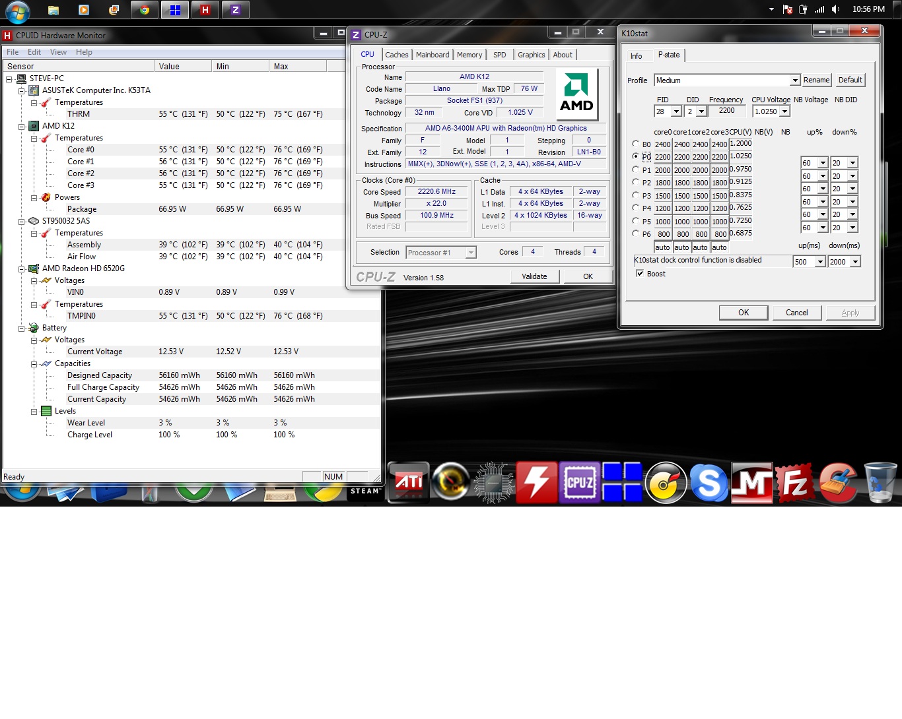Click the Rename profile button
902x719 pixels.
coord(816,80)
